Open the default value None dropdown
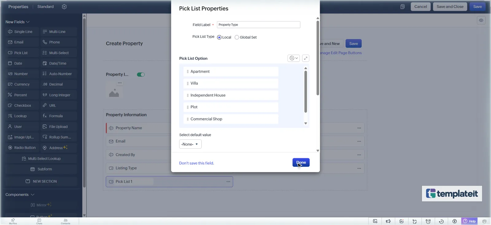 pyautogui.click(x=190, y=144)
